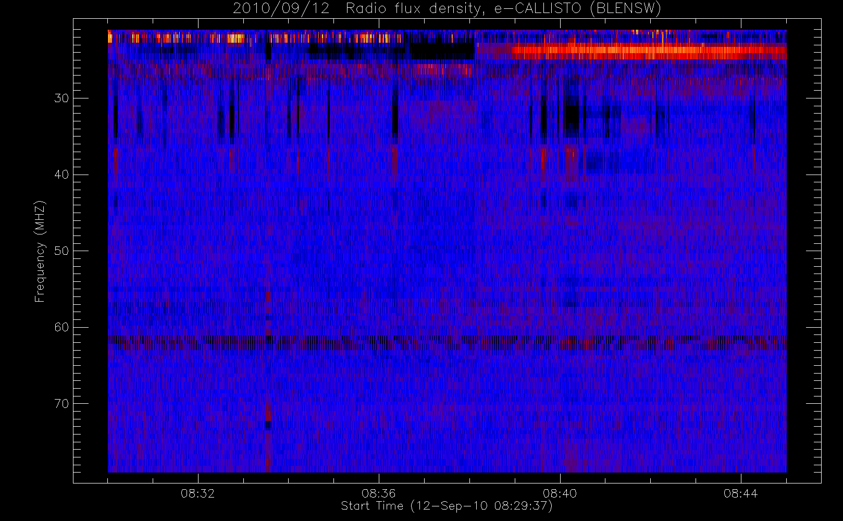Click the bright red-yellow emission band after 08:39

pos(649,51)
